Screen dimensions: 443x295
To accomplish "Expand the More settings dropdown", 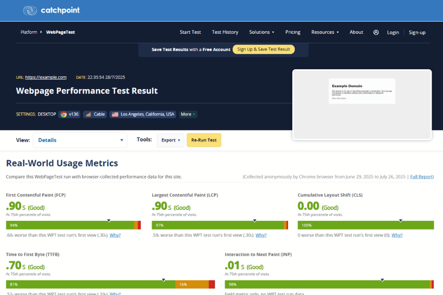I will point(188,115).
